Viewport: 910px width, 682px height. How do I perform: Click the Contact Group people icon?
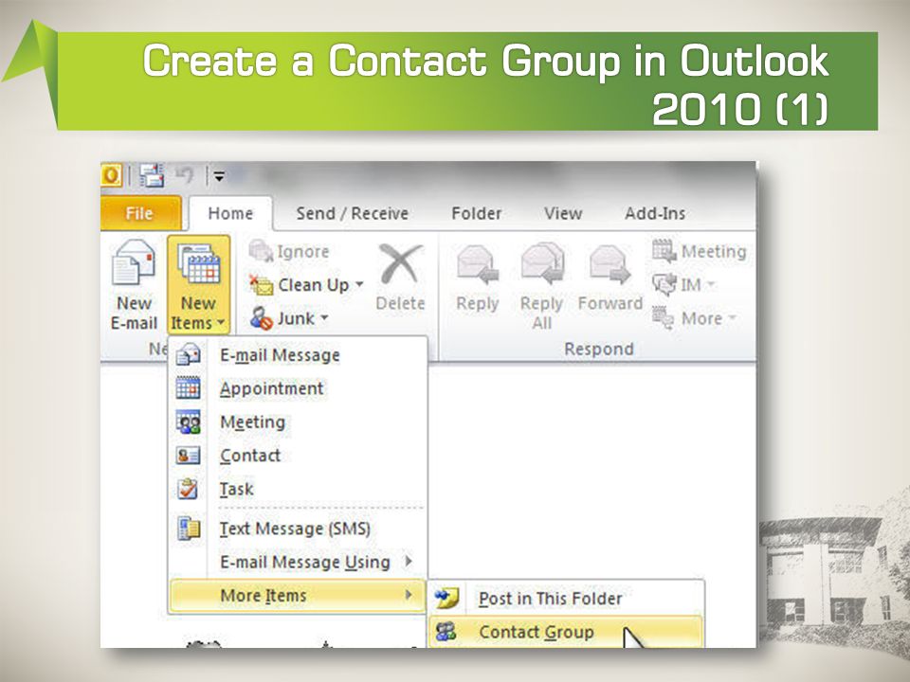click(x=446, y=632)
